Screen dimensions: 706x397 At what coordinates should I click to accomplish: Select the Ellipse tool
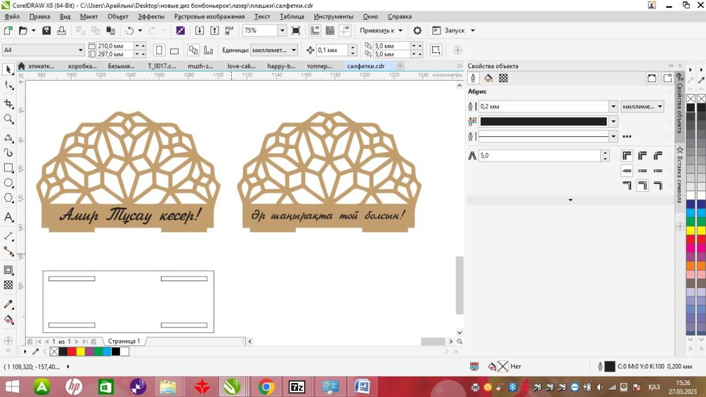(x=8, y=183)
